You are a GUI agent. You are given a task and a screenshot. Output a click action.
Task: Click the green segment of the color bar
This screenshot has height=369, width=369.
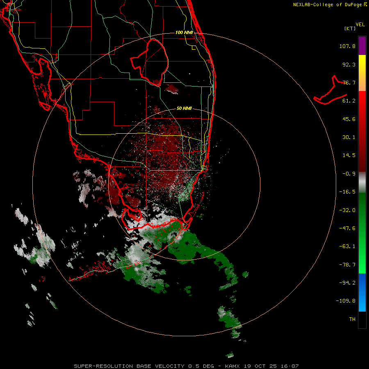pyautogui.click(x=362, y=233)
